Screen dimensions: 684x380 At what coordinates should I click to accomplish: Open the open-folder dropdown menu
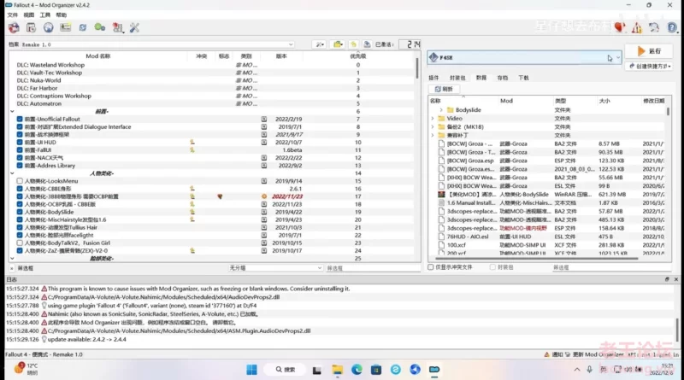click(x=338, y=44)
